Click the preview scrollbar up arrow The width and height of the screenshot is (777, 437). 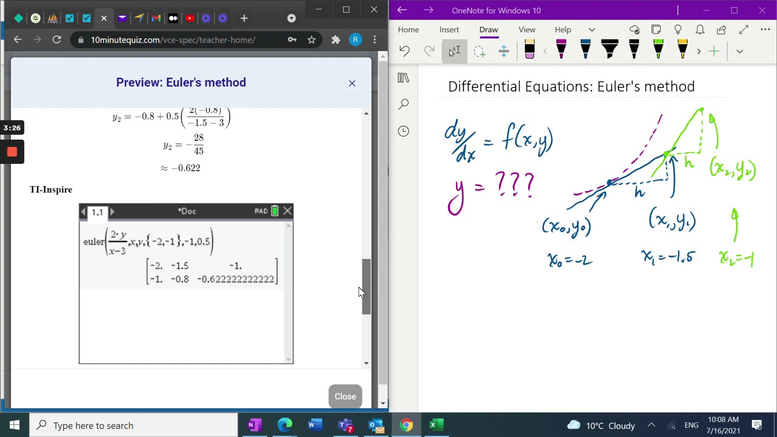(366, 113)
